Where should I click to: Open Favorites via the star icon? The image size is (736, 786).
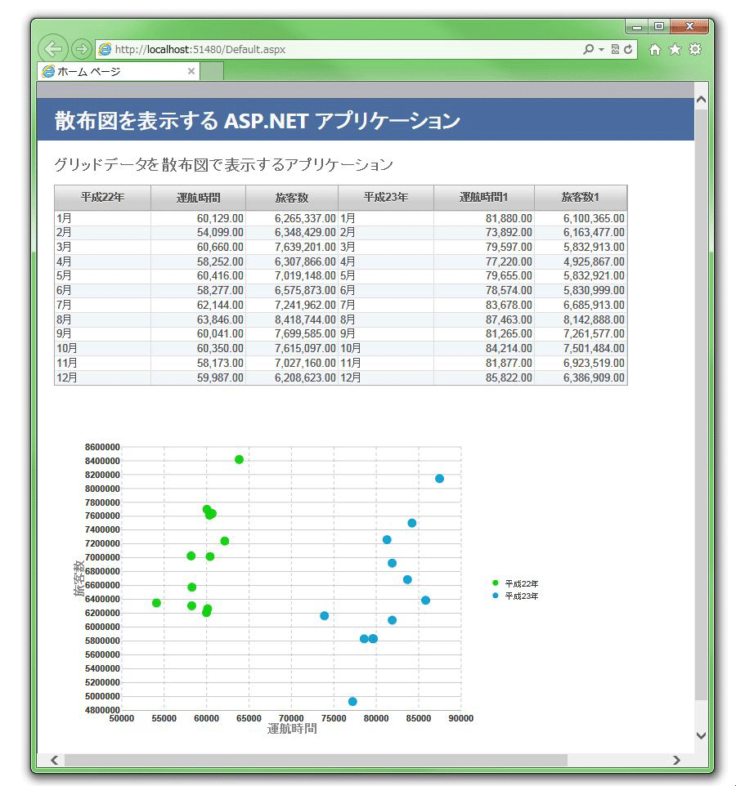point(674,49)
